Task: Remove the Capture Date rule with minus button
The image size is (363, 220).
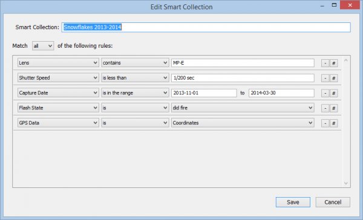Action: pos(325,93)
